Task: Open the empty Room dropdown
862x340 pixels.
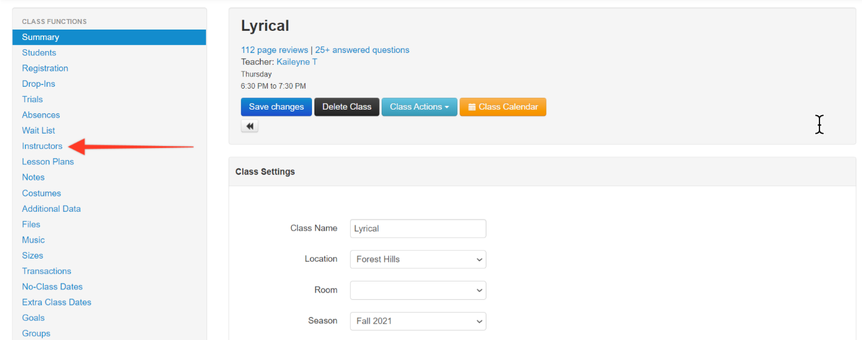Action: (418, 290)
